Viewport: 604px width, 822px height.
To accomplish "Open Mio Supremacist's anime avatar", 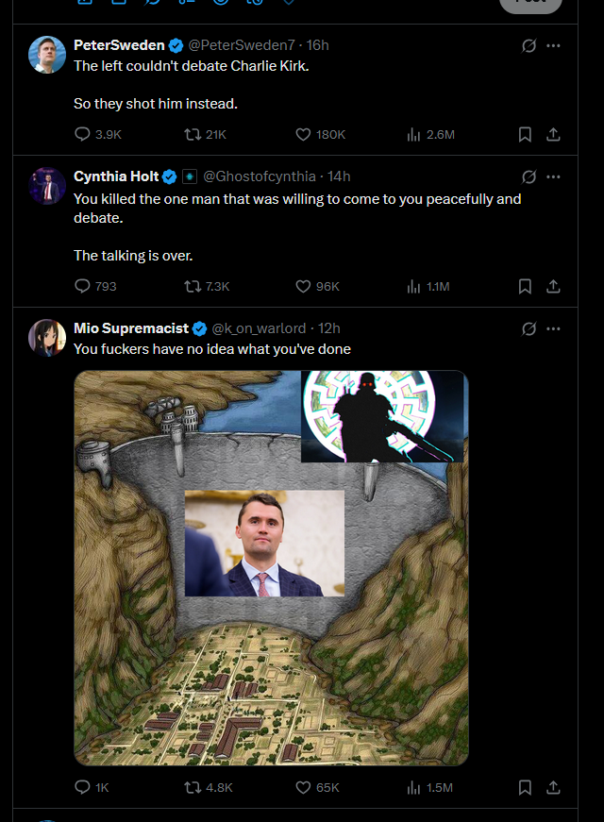I will 47,338.
